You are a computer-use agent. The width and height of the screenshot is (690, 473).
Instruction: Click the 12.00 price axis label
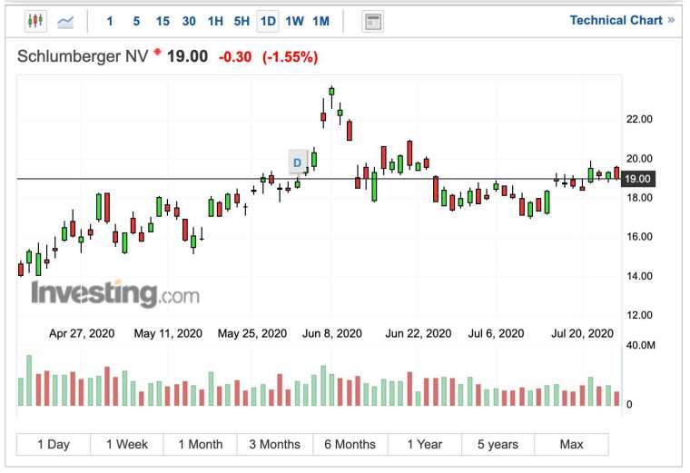pos(639,315)
